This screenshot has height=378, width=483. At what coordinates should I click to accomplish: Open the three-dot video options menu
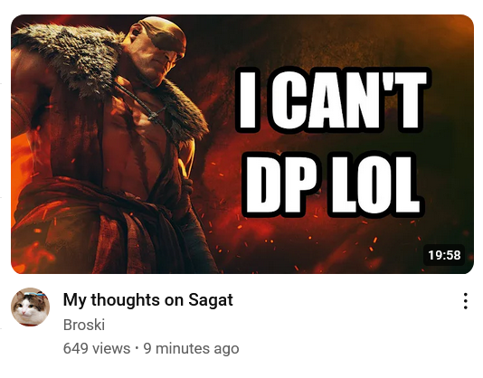point(466,301)
